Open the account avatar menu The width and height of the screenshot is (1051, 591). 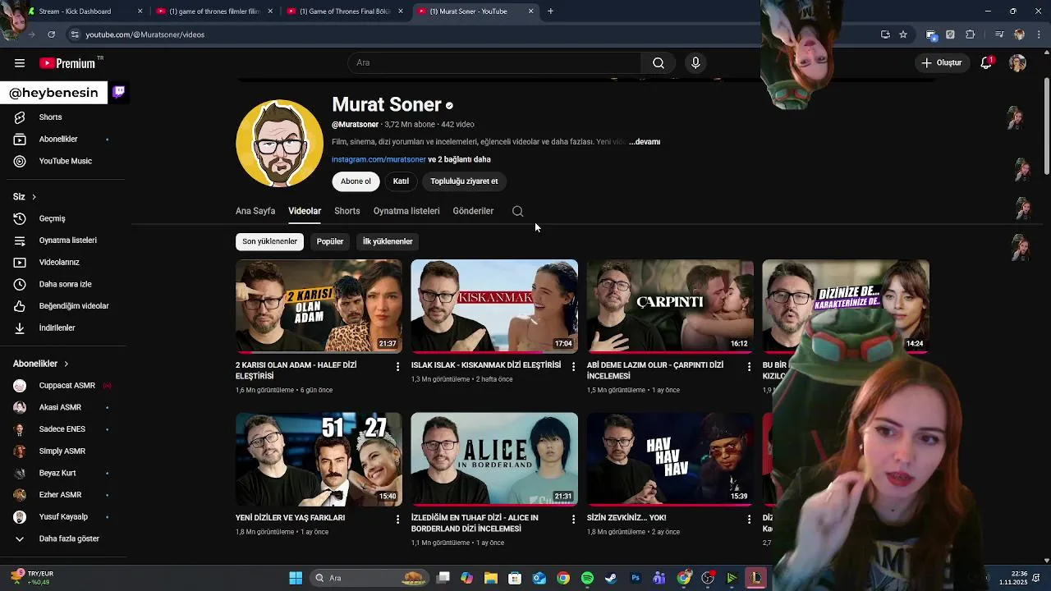click(1017, 63)
